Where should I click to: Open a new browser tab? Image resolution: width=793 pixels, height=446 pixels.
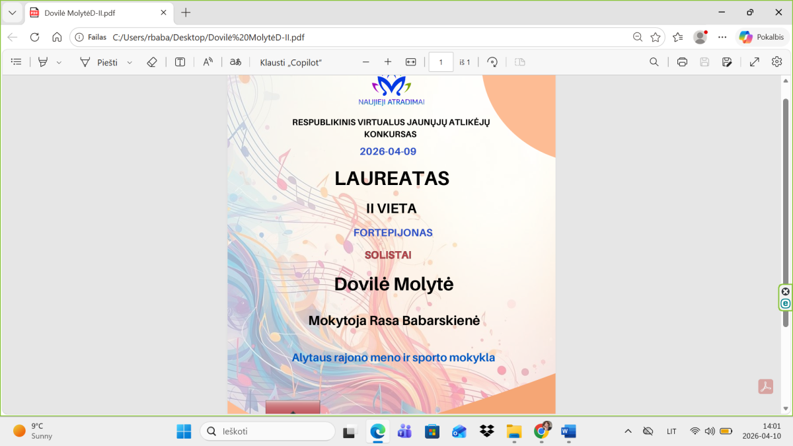(x=186, y=13)
